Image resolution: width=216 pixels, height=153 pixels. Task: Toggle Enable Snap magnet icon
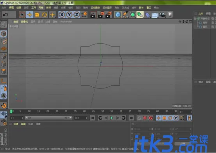point(4,105)
